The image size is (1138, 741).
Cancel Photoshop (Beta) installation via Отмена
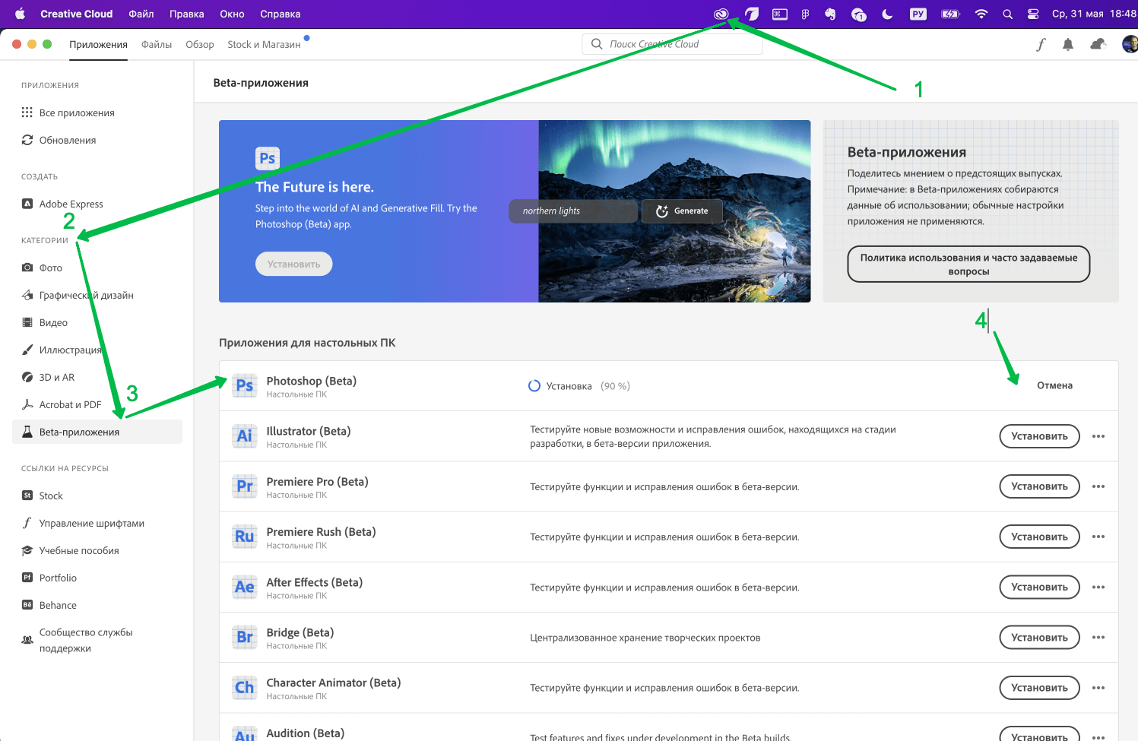tap(1054, 385)
